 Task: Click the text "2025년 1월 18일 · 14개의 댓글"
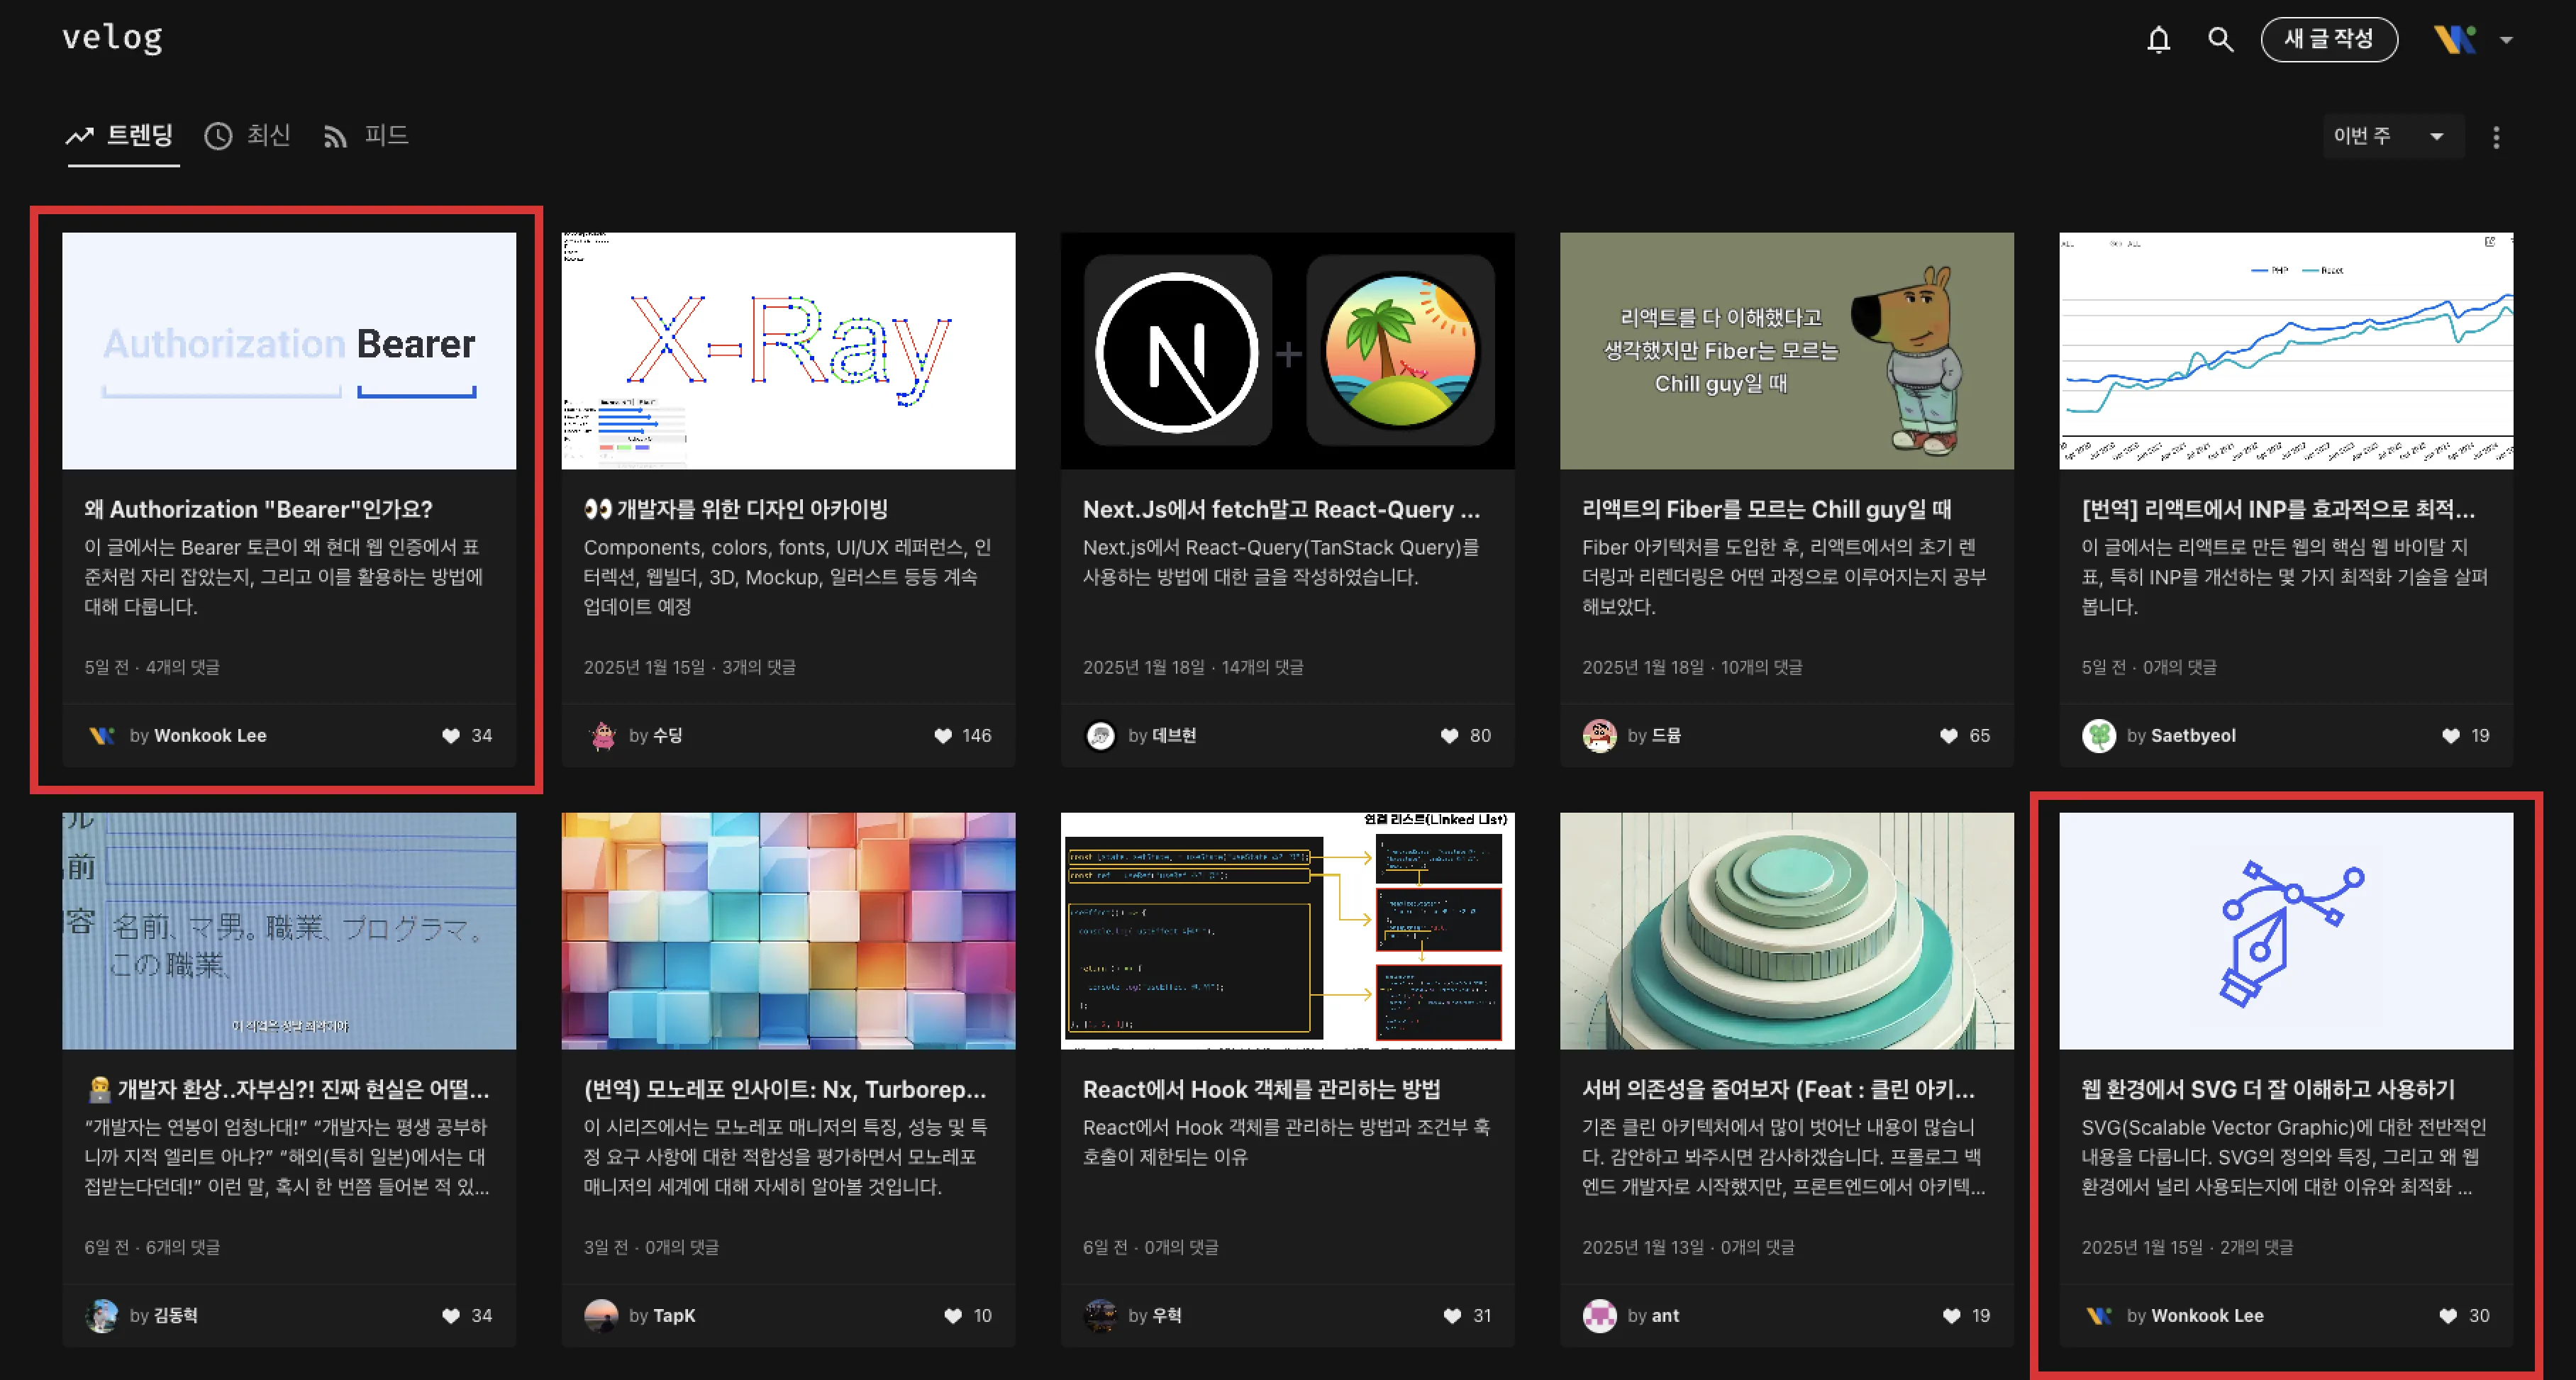(x=1193, y=667)
